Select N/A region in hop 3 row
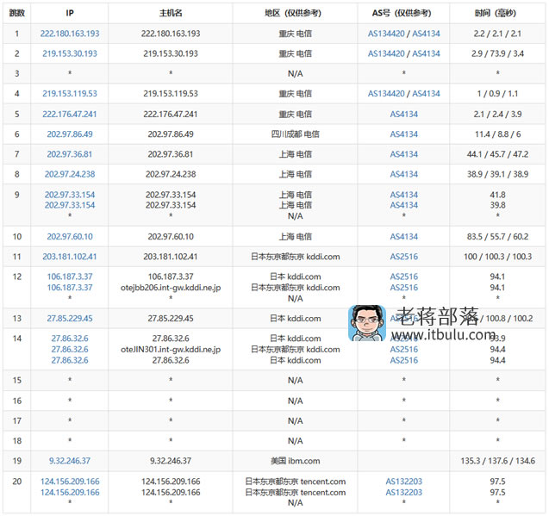The height and width of the screenshot is (516, 549). click(x=295, y=73)
